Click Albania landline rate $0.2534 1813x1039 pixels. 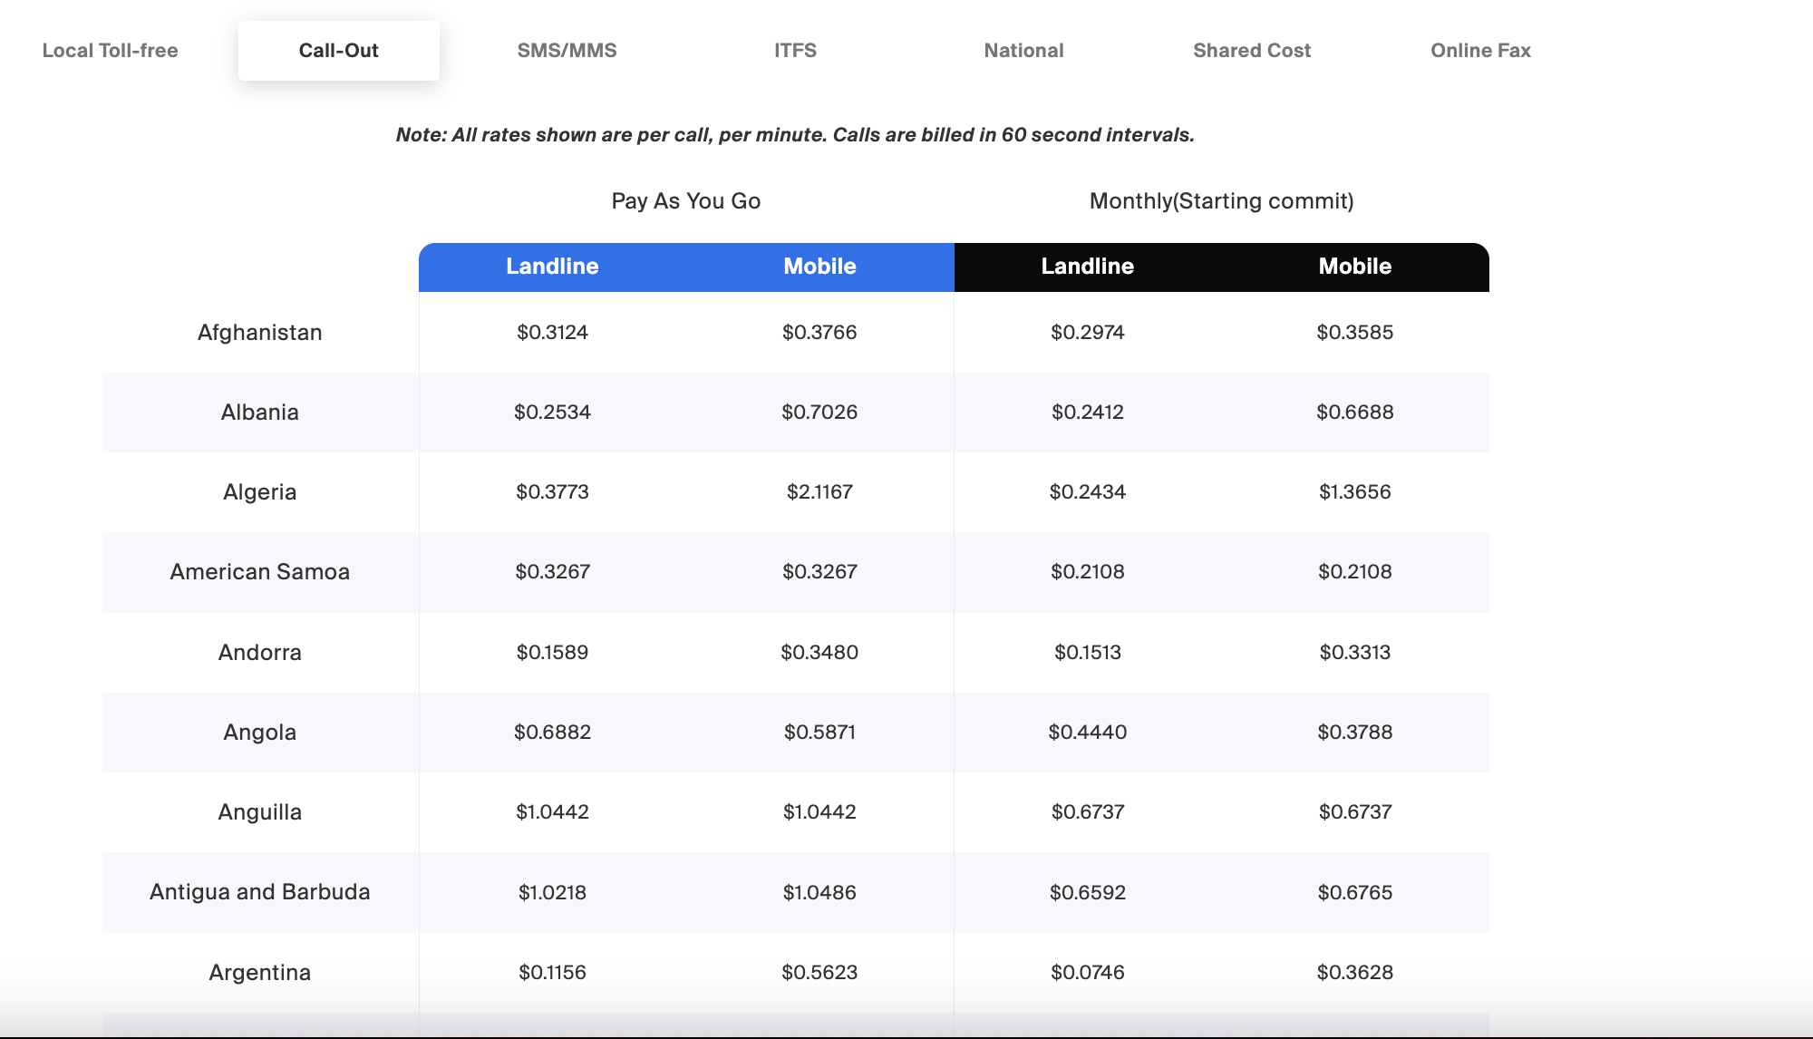pos(552,413)
